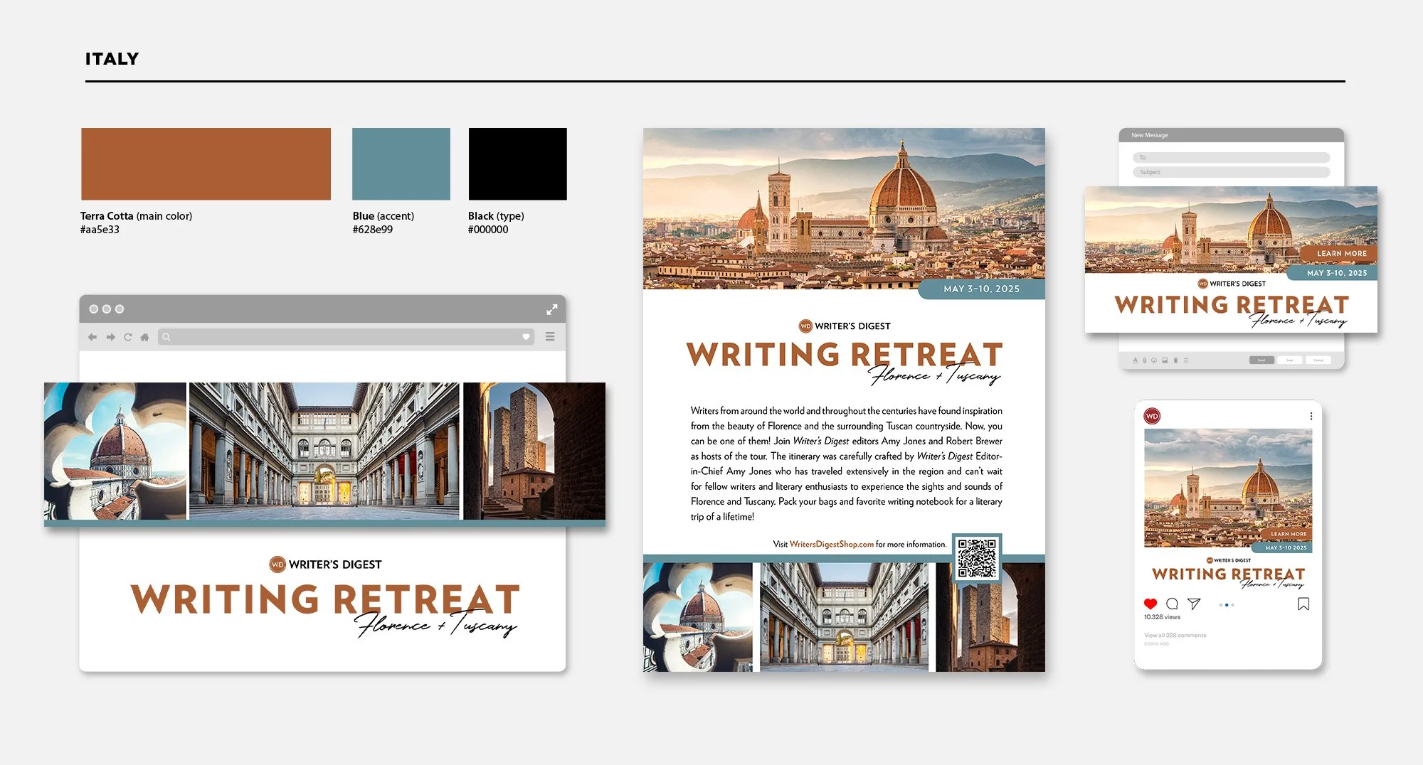Click View all 328 comments link
Screen dimensions: 1423x765
point(1175,636)
